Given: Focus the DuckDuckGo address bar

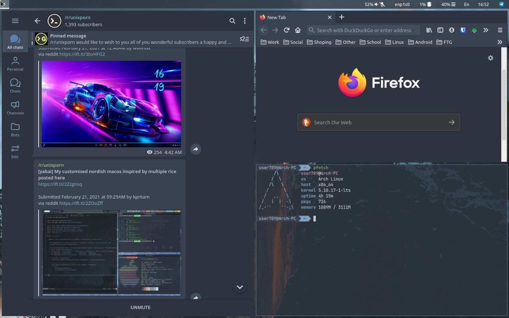Looking at the screenshot, I should 363,30.
